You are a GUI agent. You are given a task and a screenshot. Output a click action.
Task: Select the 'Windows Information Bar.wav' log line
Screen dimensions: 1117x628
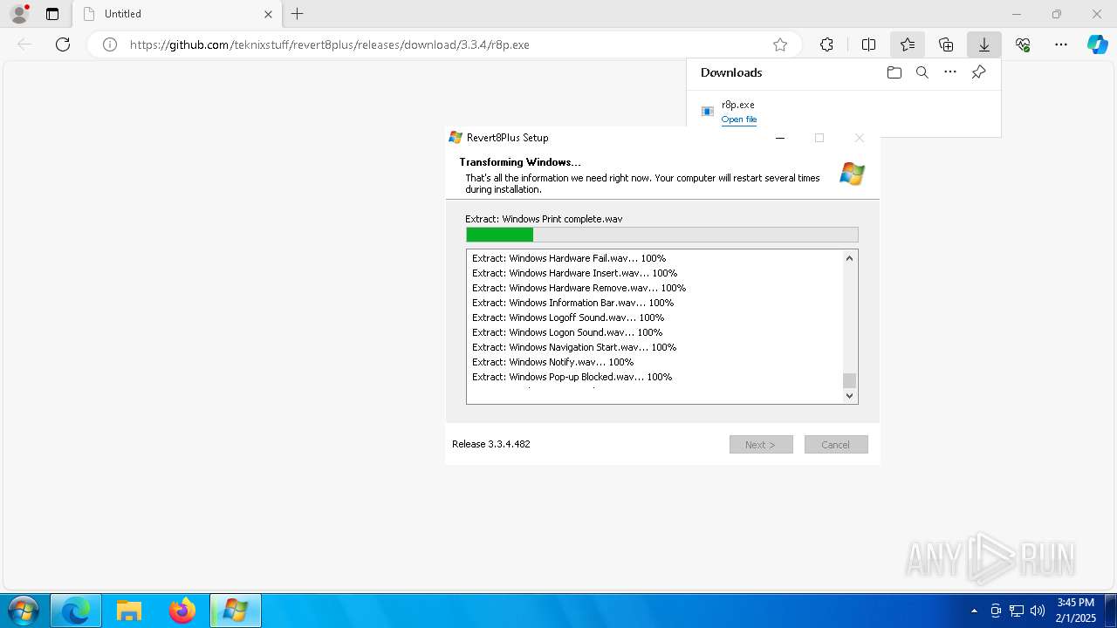pos(573,303)
